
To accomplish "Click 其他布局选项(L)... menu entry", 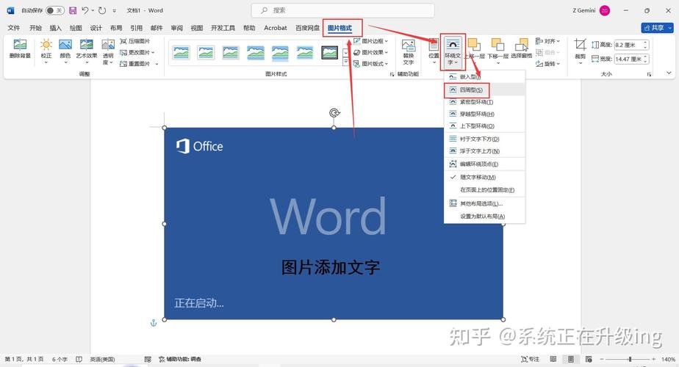I will (x=484, y=203).
